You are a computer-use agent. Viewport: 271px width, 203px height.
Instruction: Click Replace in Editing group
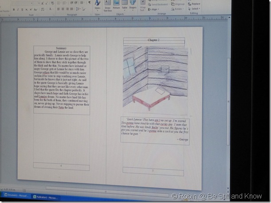click(194, 4)
